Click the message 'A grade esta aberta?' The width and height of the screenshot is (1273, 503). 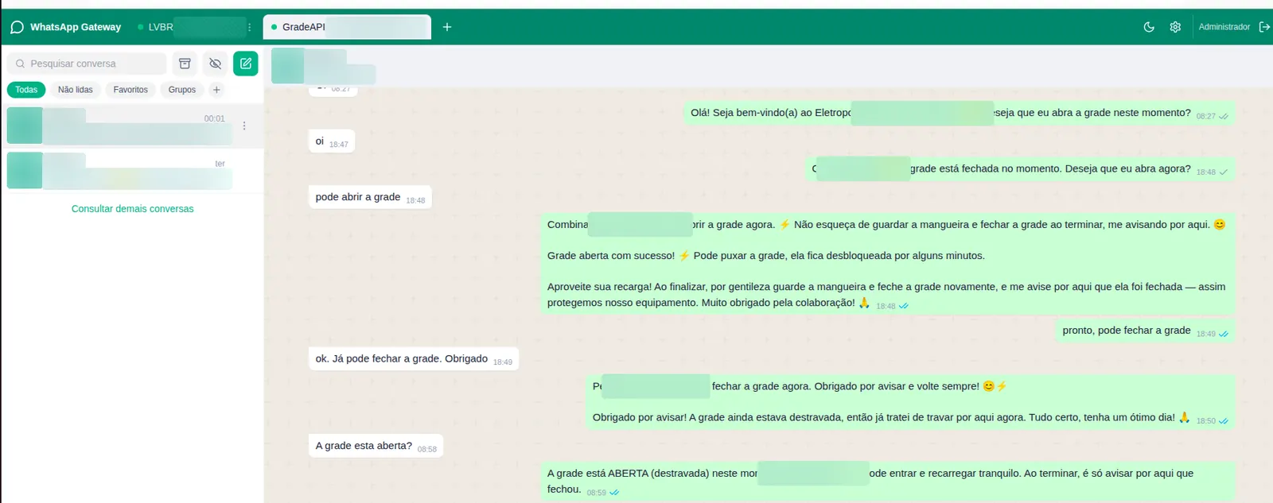click(x=376, y=446)
